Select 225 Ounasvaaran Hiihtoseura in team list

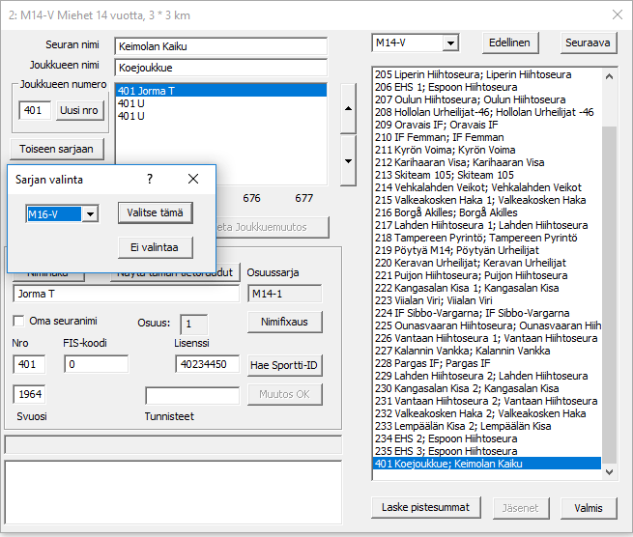[481, 325]
